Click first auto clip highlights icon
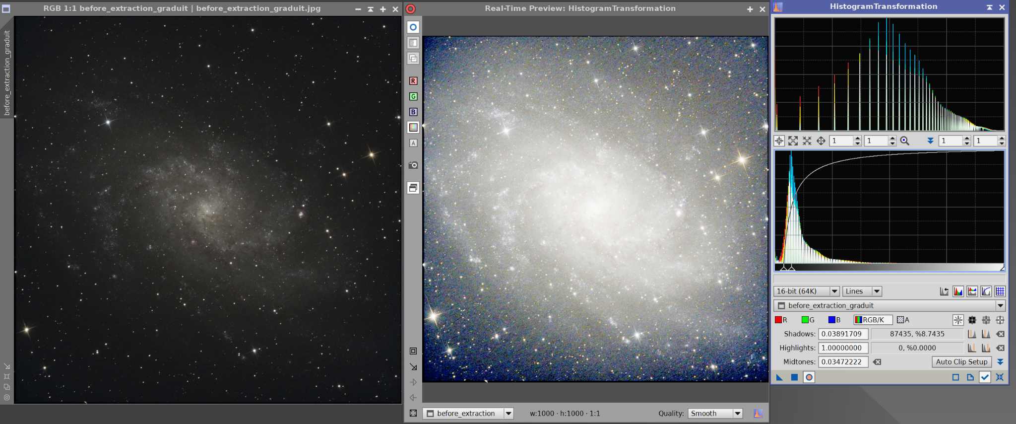Image resolution: width=1016 pixels, height=424 pixels. [x=972, y=348]
